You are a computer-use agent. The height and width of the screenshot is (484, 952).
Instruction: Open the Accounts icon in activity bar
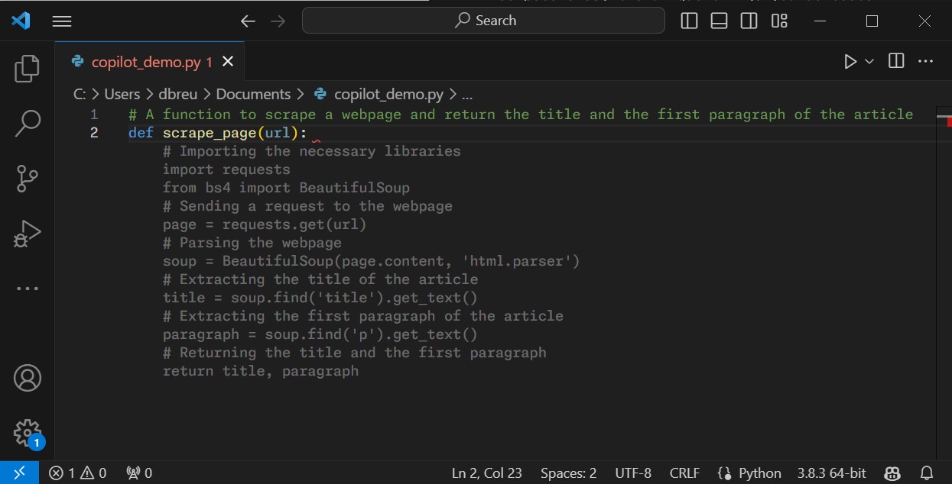click(27, 377)
